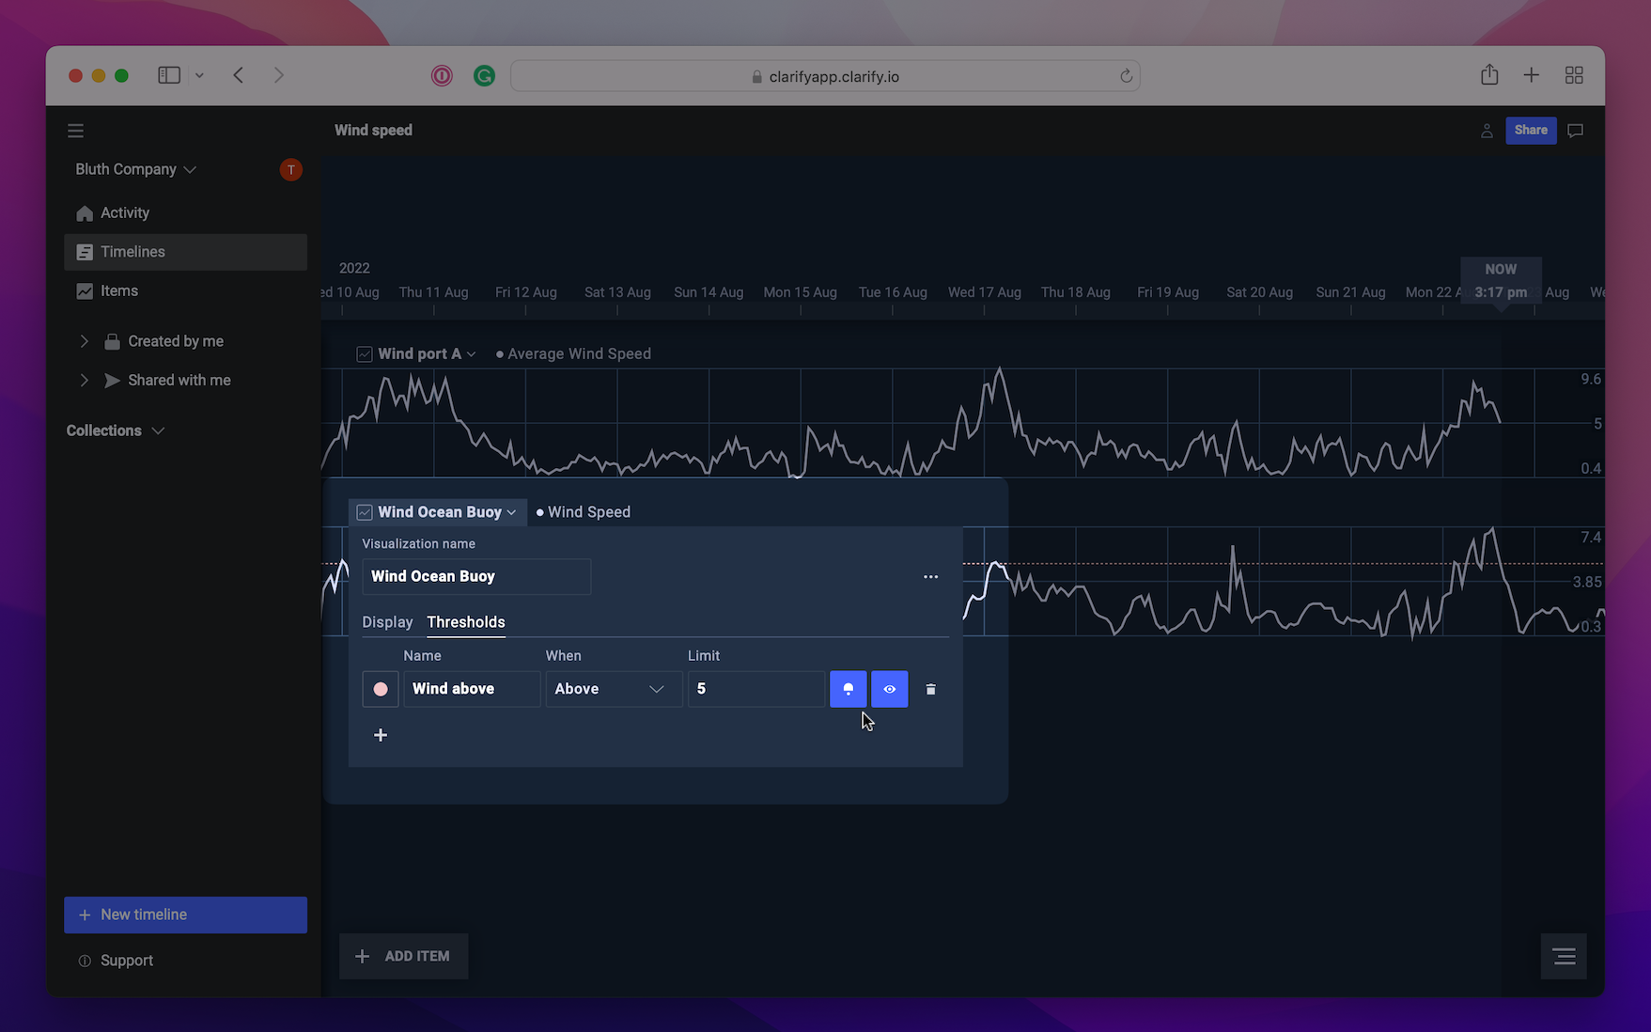1651x1032 pixels.
Task: Click the threshold alarm bell icon
Action: point(848,689)
